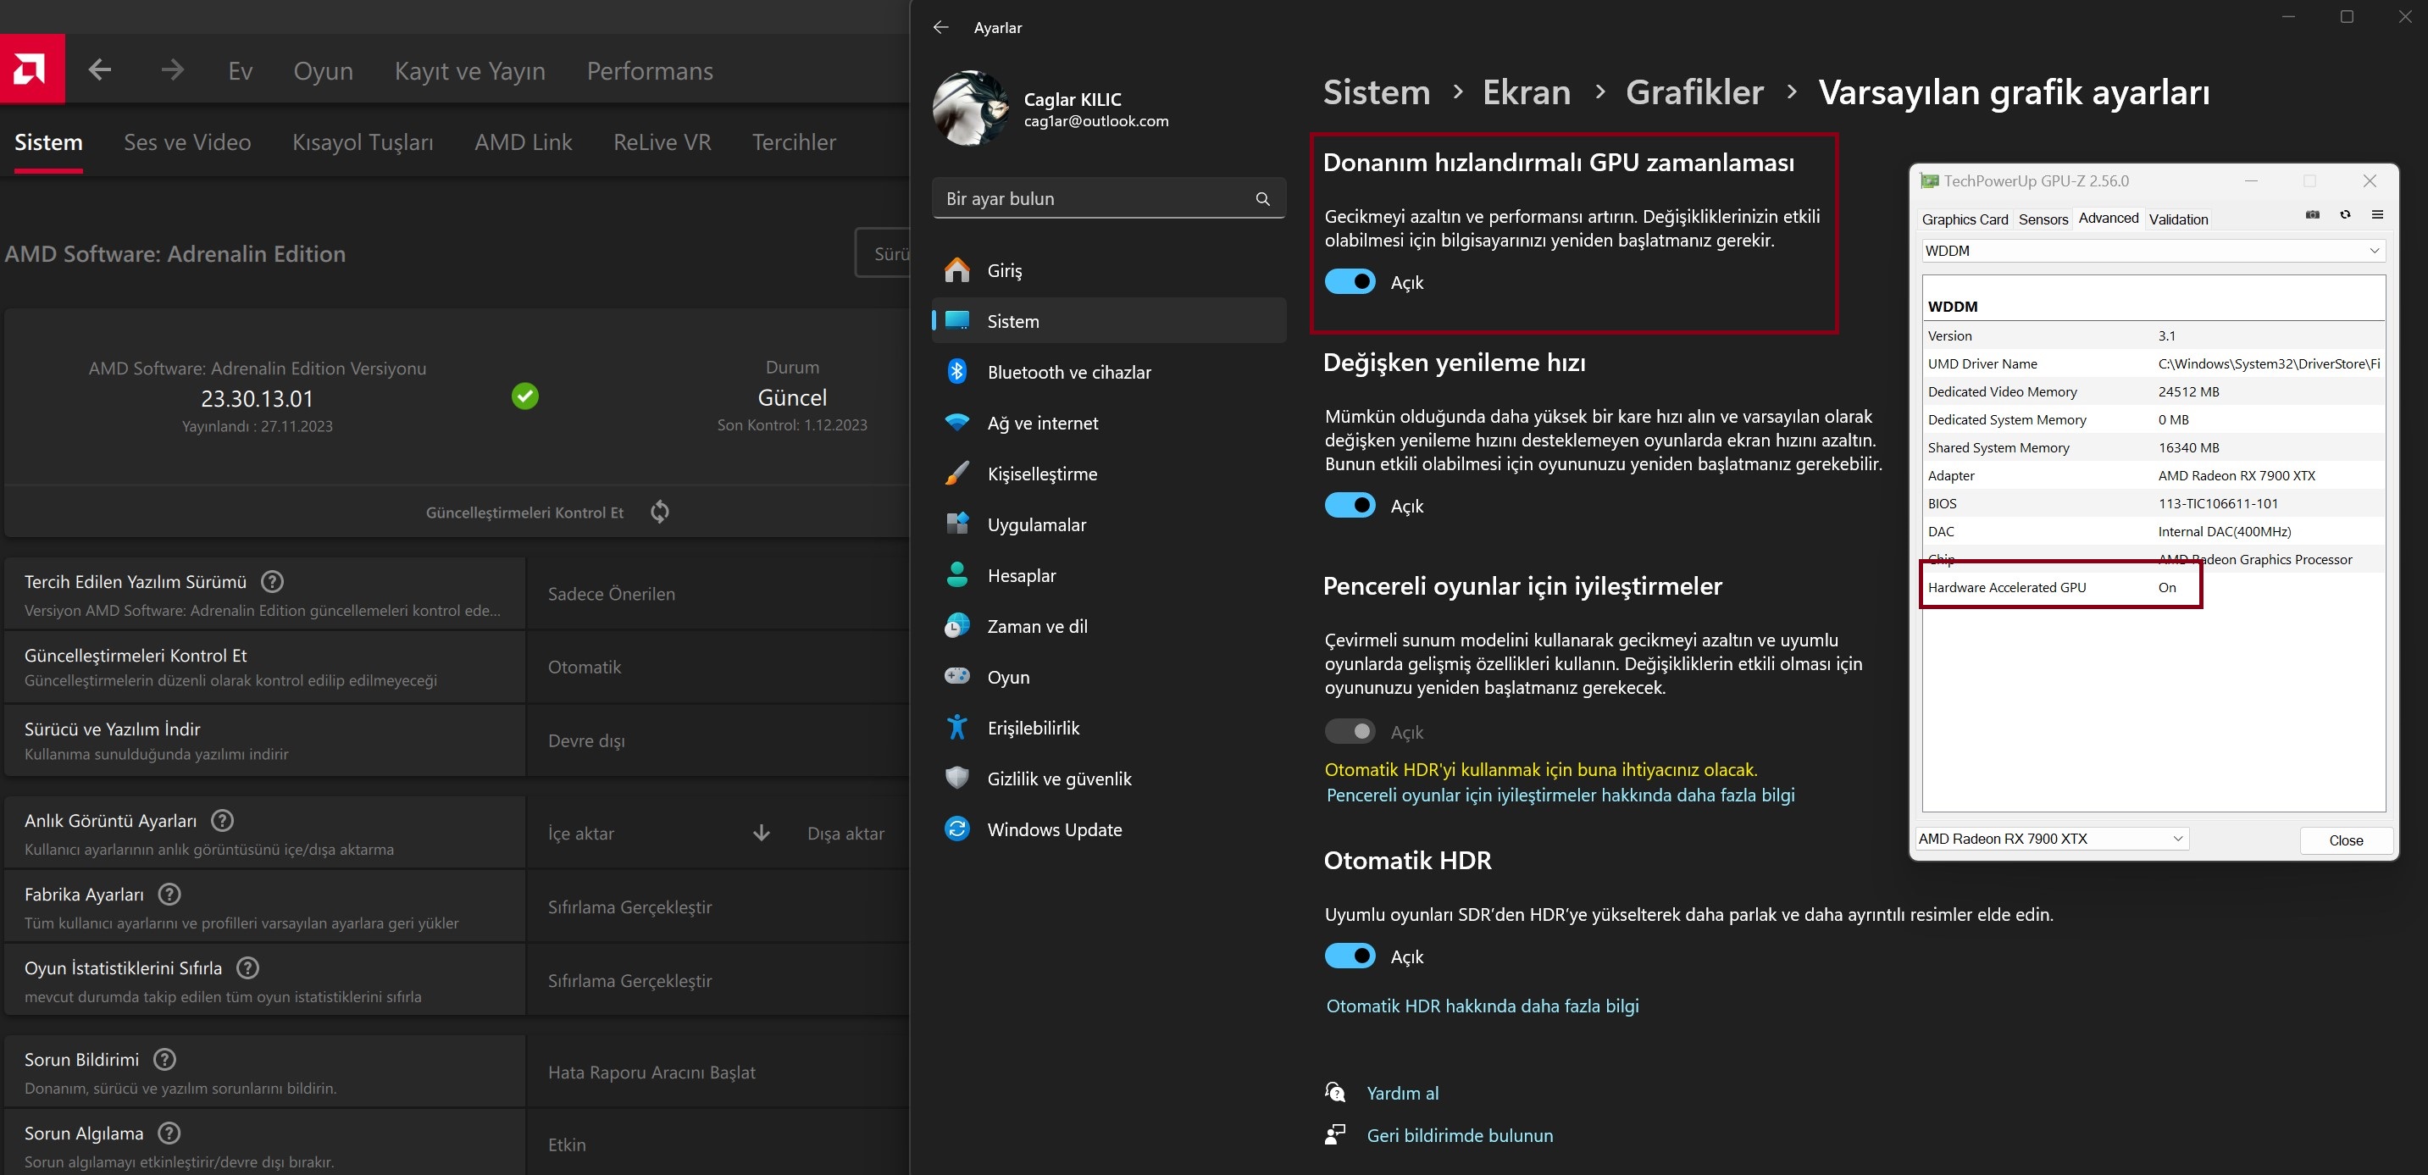Click the GPU-Z refresh icon

click(x=2345, y=215)
